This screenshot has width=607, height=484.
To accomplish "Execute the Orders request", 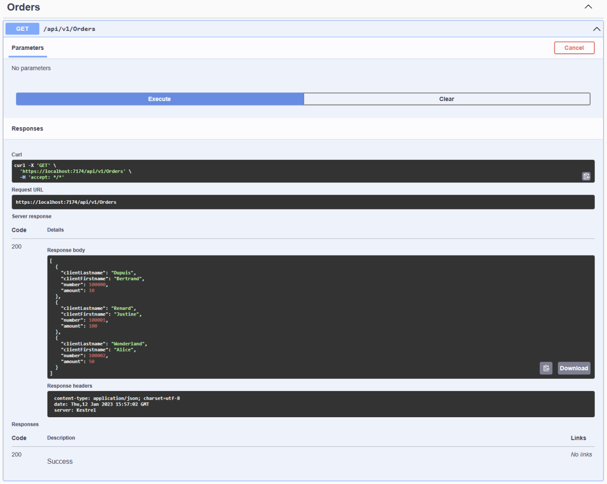I will [160, 99].
